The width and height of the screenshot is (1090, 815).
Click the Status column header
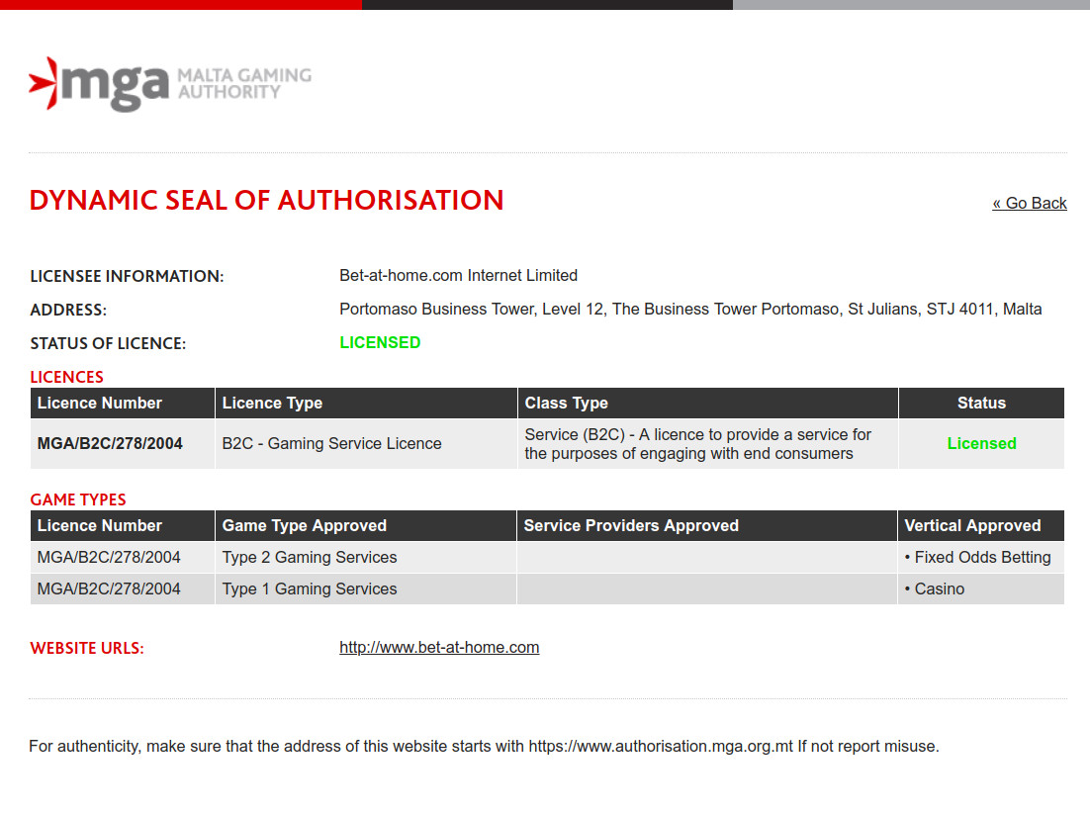(x=981, y=404)
